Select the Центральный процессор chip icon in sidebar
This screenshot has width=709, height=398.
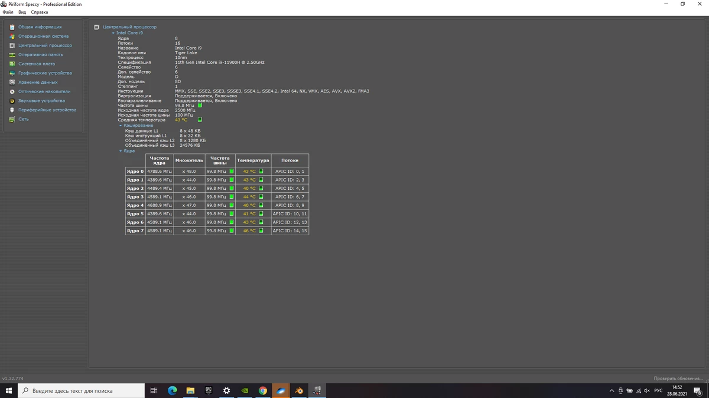(x=12, y=45)
